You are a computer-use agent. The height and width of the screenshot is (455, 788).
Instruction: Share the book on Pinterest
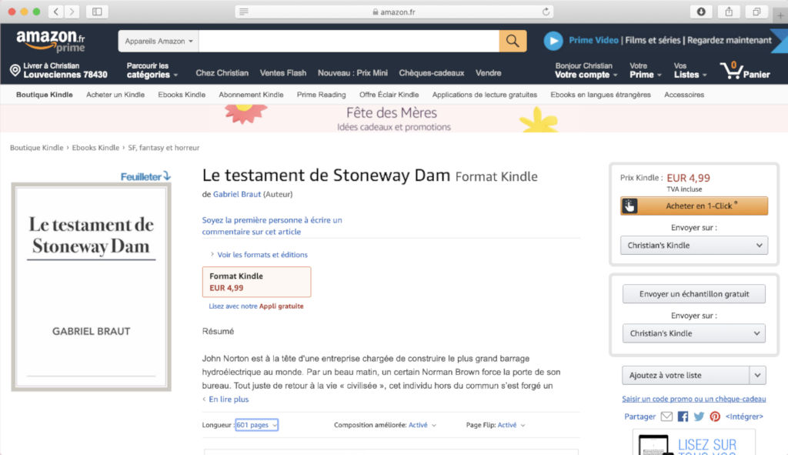click(x=715, y=417)
